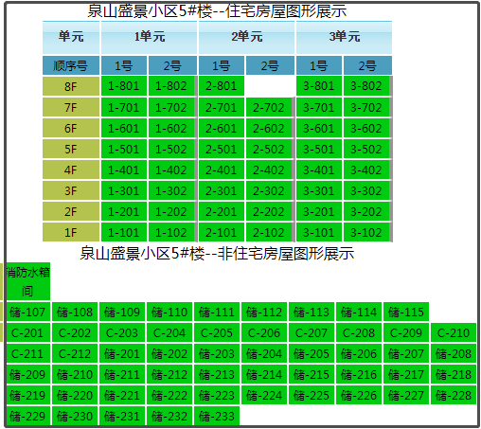Click the 1F floor row label
Viewport: 481px width, 429px height.
[71, 233]
